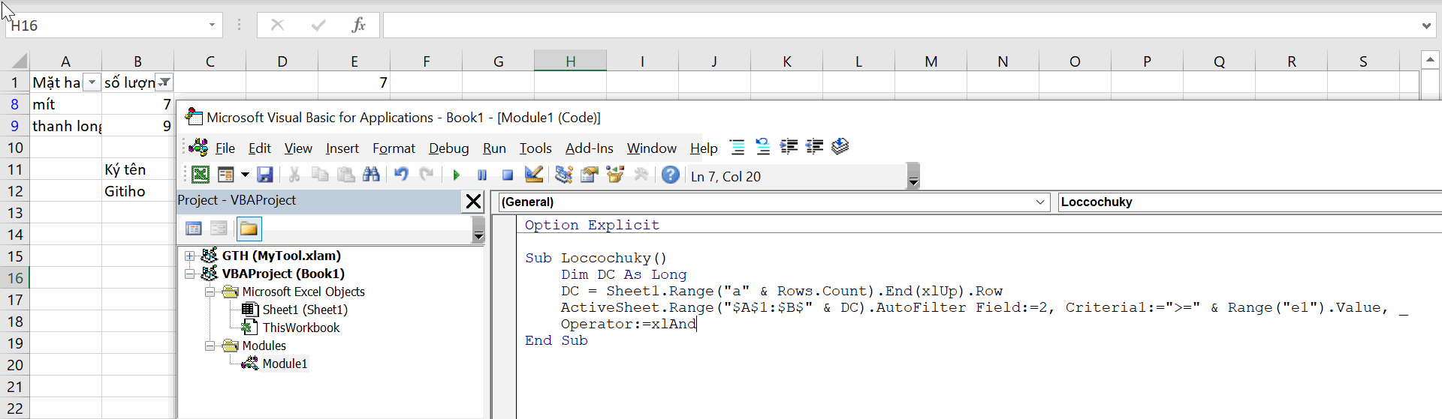
Task: Open the View menu
Action: (298, 148)
